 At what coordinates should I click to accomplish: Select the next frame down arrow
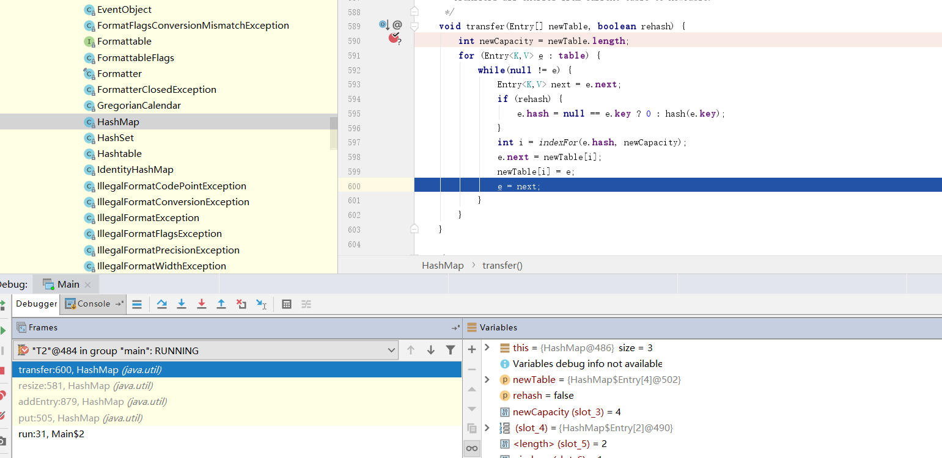(x=431, y=351)
